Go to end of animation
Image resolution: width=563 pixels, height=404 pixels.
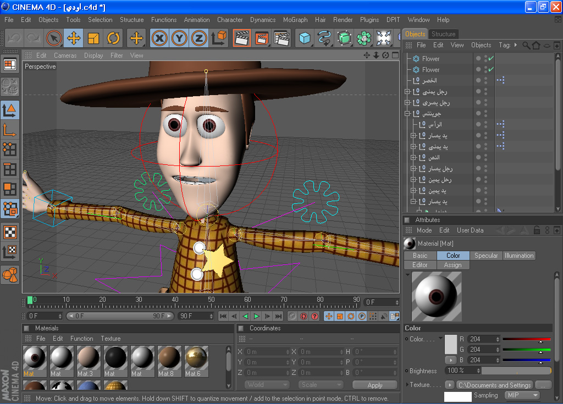pos(278,316)
